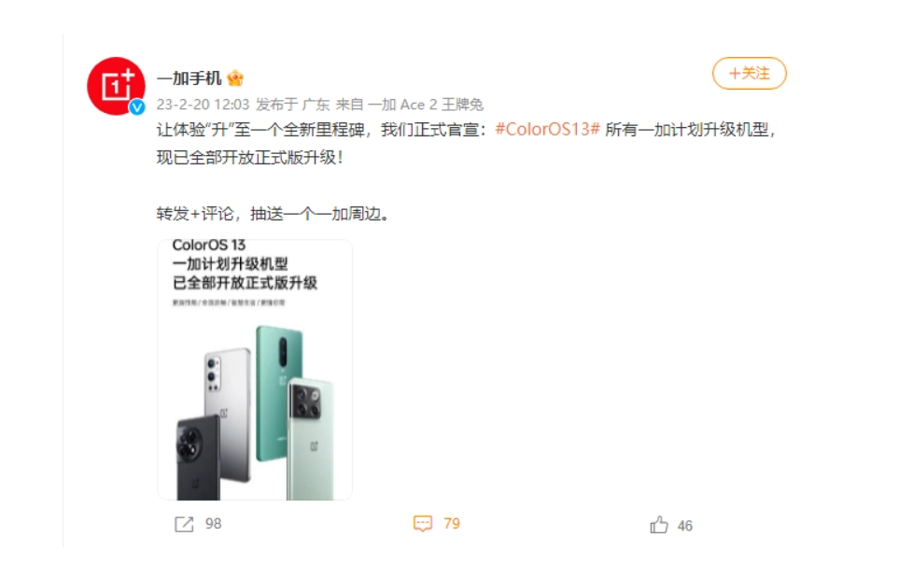Open the #ColorOS13# hashtag topic
Viewport: 899px width, 579px height.
pos(548,129)
